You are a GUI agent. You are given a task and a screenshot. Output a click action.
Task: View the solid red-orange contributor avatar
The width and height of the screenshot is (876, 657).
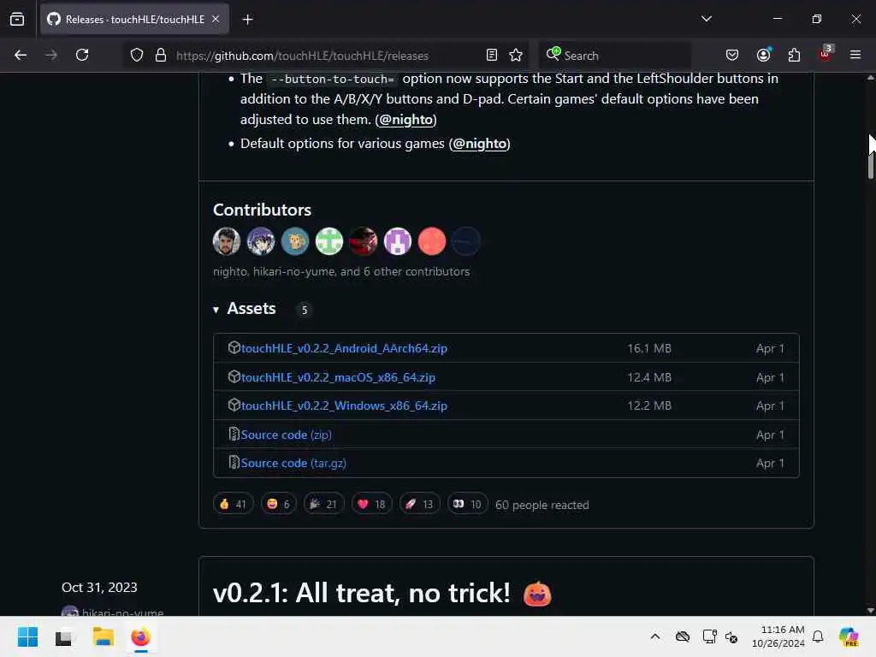(432, 241)
